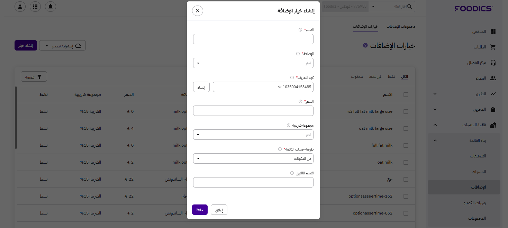
Task: Check the box for oat milk large size
Action: (406, 128)
